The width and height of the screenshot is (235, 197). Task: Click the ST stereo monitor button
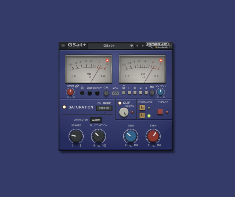124,92
